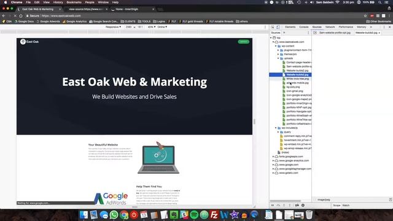Image resolution: width=393 pixels, height=221 pixels.
Task: Switch to the Performance tab
Action: [x=346, y=27]
